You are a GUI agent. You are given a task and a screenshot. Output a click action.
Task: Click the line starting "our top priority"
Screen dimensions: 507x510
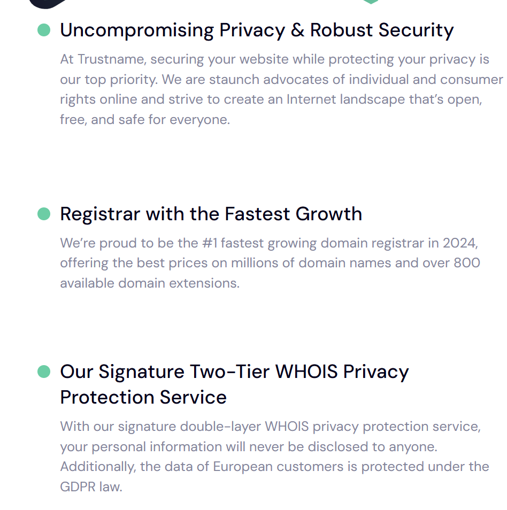[281, 80]
